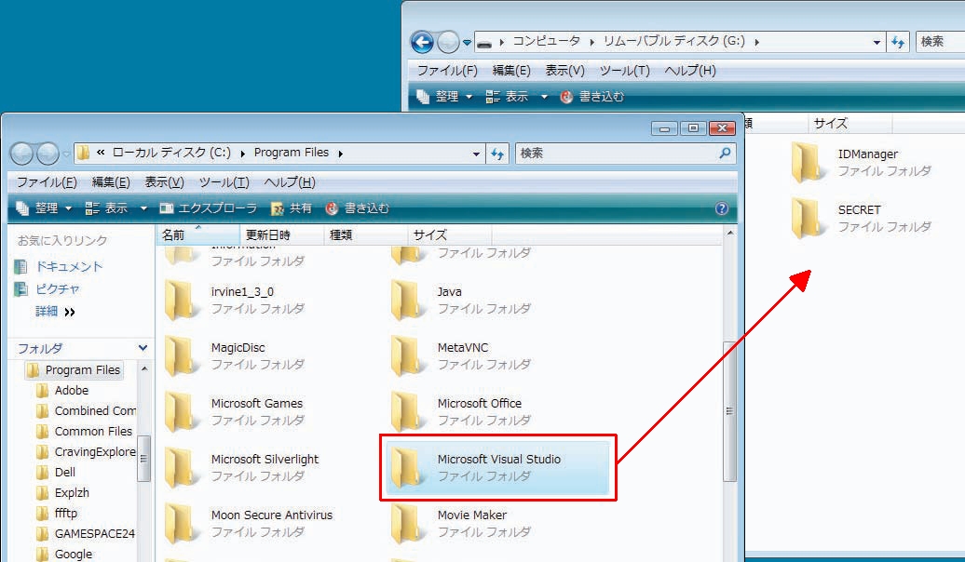The width and height of the screenshot is (965, 562).
Task: Open 編集(E) menu in Program Files window
Action: click(x=111, y=182)
